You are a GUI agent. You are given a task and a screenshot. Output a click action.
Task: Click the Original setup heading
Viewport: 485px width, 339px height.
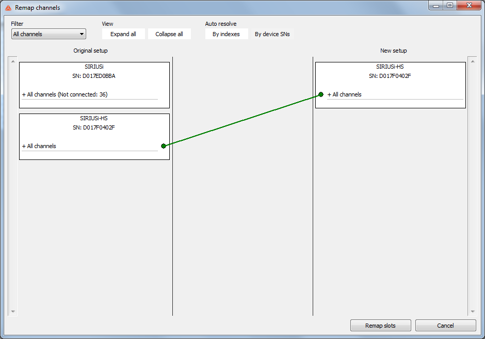[x=90, y=51]
